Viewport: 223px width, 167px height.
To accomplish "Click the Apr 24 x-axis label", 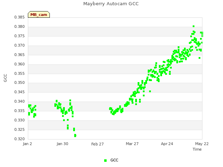I will coord(167,144).
